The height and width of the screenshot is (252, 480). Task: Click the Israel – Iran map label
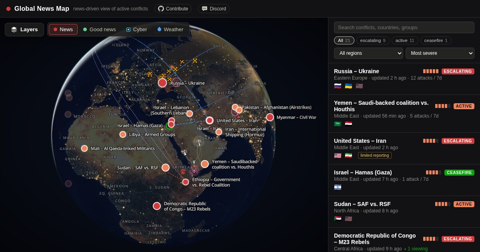pos(209,128)
